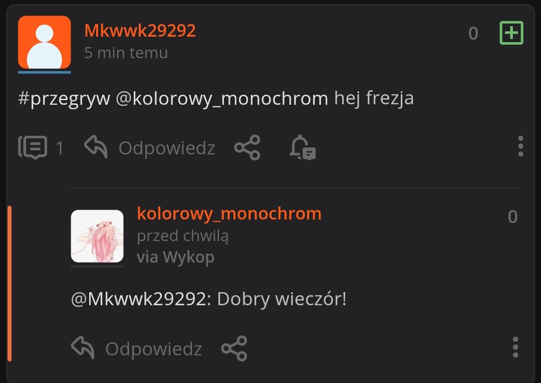Follow @kolorowy_monochrom mention in post text
Screen dimensions: 541x383
point(222,98)
